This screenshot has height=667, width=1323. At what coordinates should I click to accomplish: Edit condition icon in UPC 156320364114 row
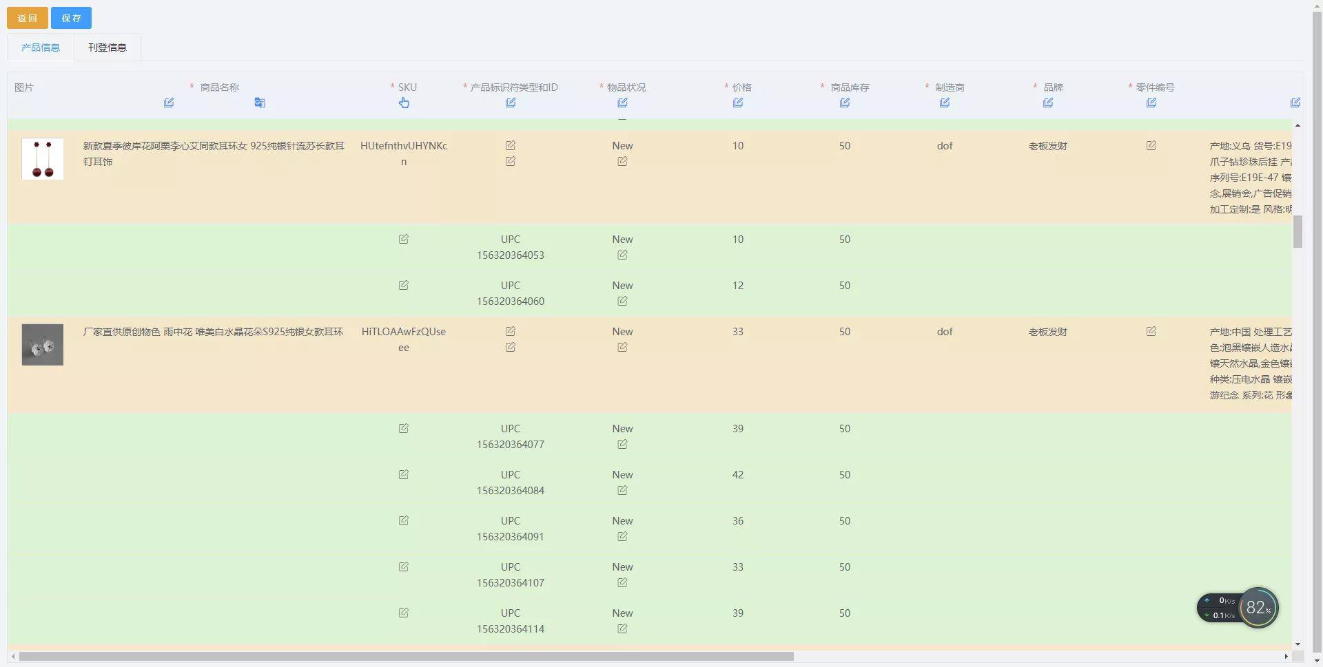click(x=622, y=629)
